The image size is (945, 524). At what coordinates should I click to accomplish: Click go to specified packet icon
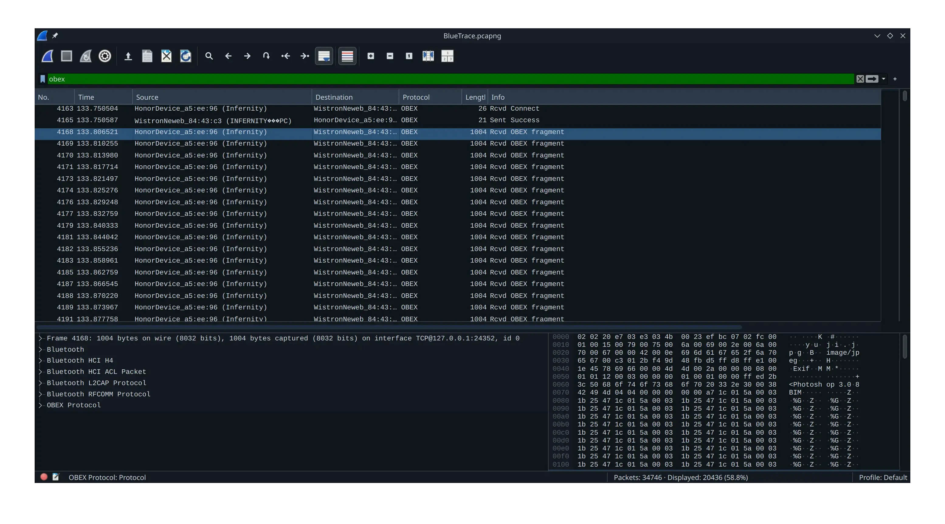pyautogui.click(x=266, y=56)
